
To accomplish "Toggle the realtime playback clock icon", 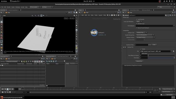I will pyautogui.click(x=3, y=92).
